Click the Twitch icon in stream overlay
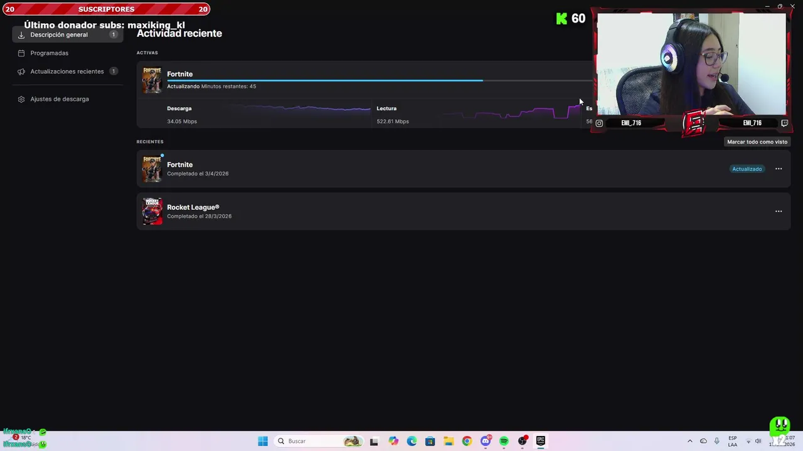This screenshot has height=451, width=803. 784,123
